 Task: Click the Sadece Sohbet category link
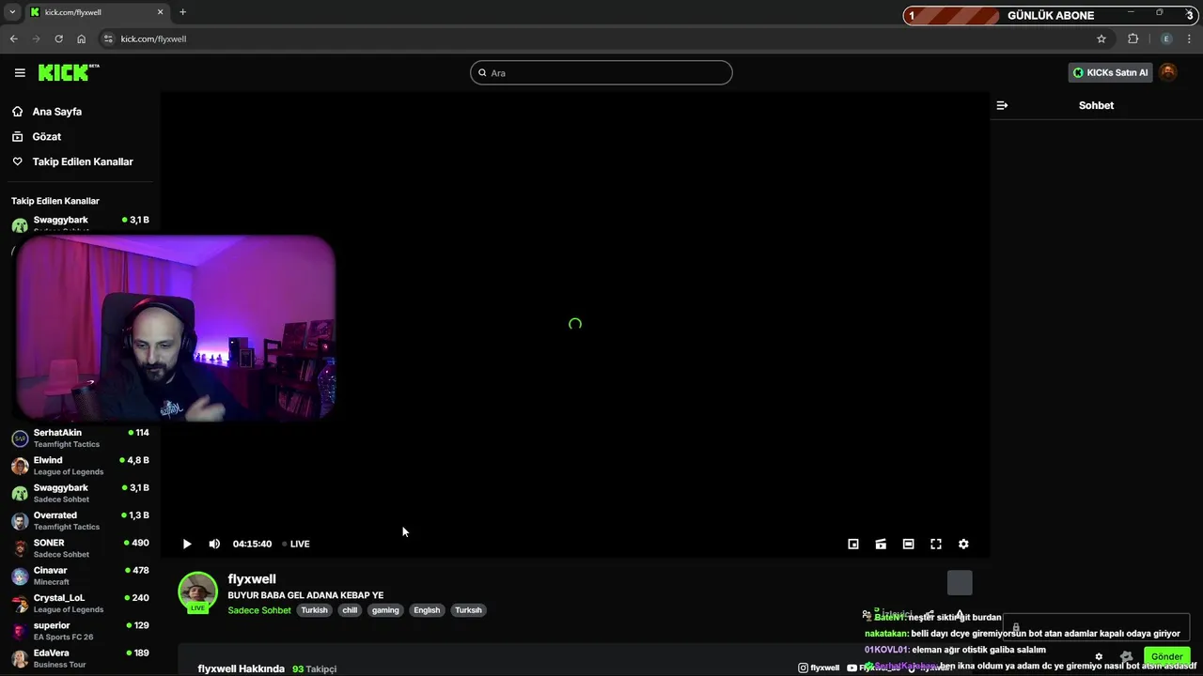tap(259, 610)
